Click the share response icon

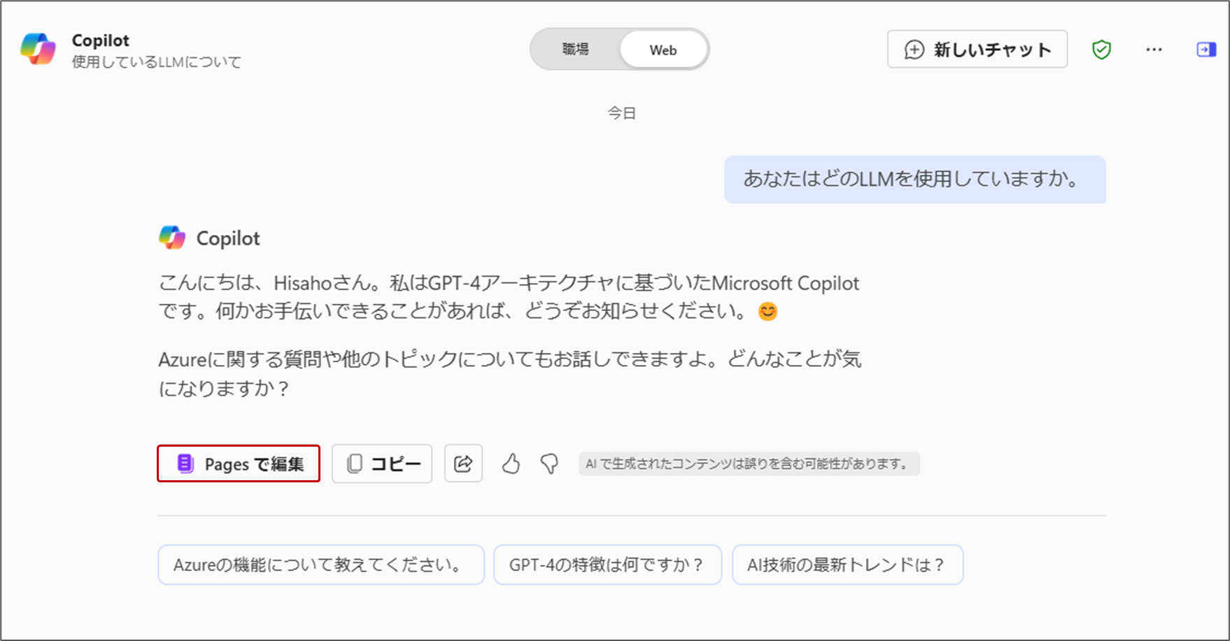(x=463, y=463)
